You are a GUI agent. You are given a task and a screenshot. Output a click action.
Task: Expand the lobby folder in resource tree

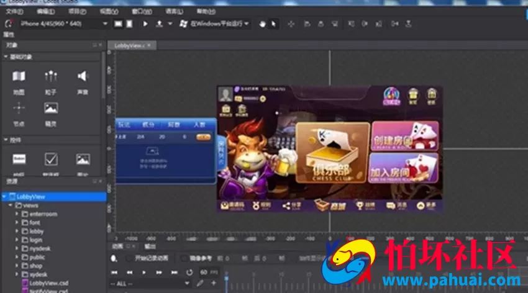[x=17, y=231]
